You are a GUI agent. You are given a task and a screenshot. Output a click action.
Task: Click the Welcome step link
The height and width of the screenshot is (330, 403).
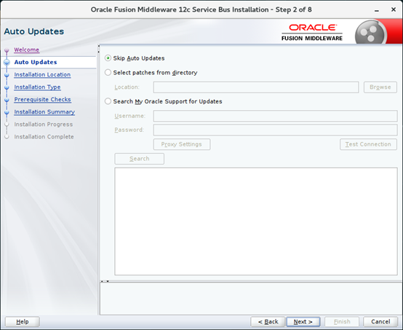pyautogui.click(x=26, y=50)
